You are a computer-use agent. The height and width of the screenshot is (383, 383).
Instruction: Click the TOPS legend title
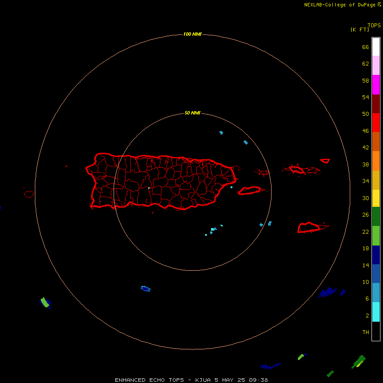click(374, 26)
